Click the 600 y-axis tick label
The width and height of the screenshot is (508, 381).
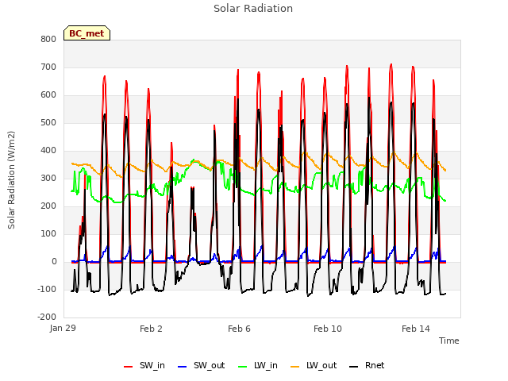(48, 95)
